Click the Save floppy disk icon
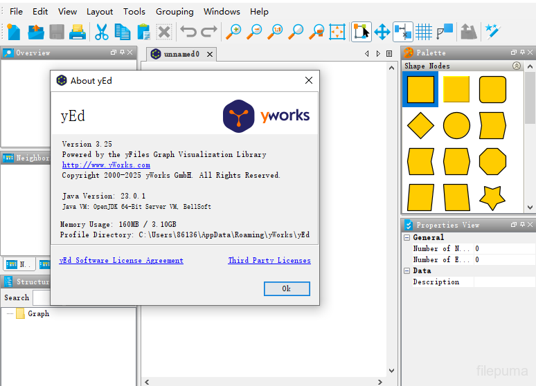This screenshot has width=536, height=386. point(57,32)
